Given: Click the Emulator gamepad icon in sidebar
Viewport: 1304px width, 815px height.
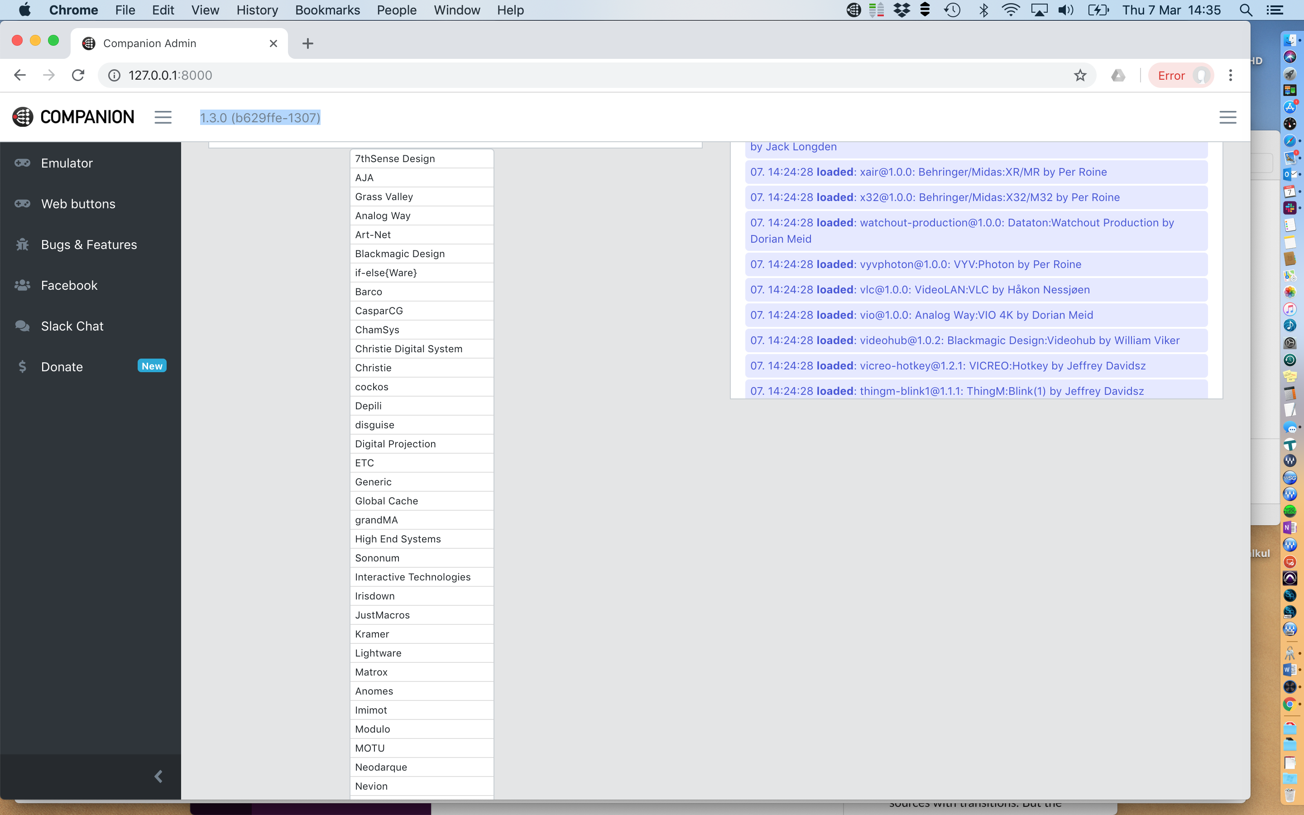Looking at the screenshot, I should point(22,163).
